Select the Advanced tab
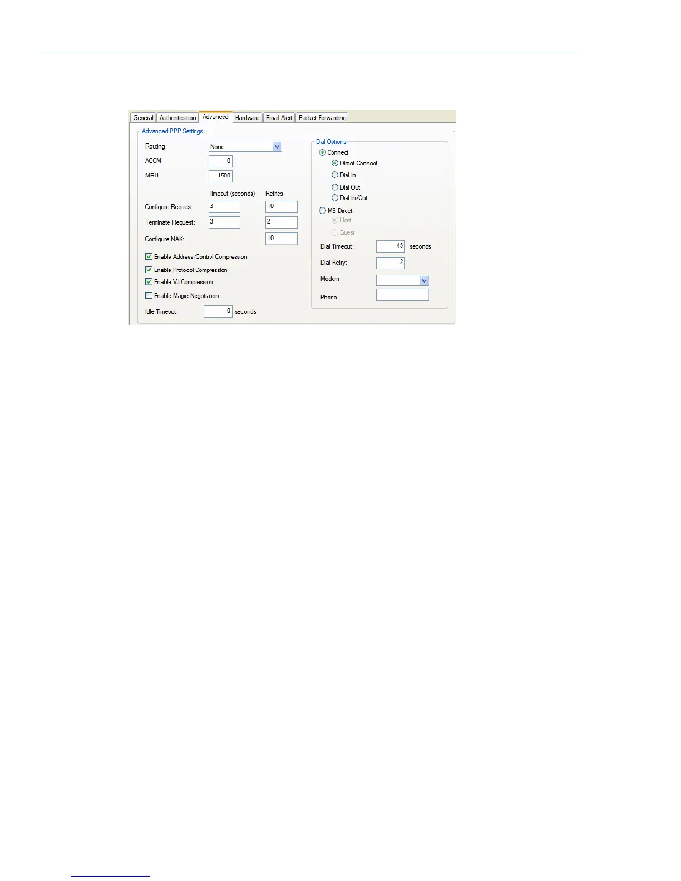 215,117
